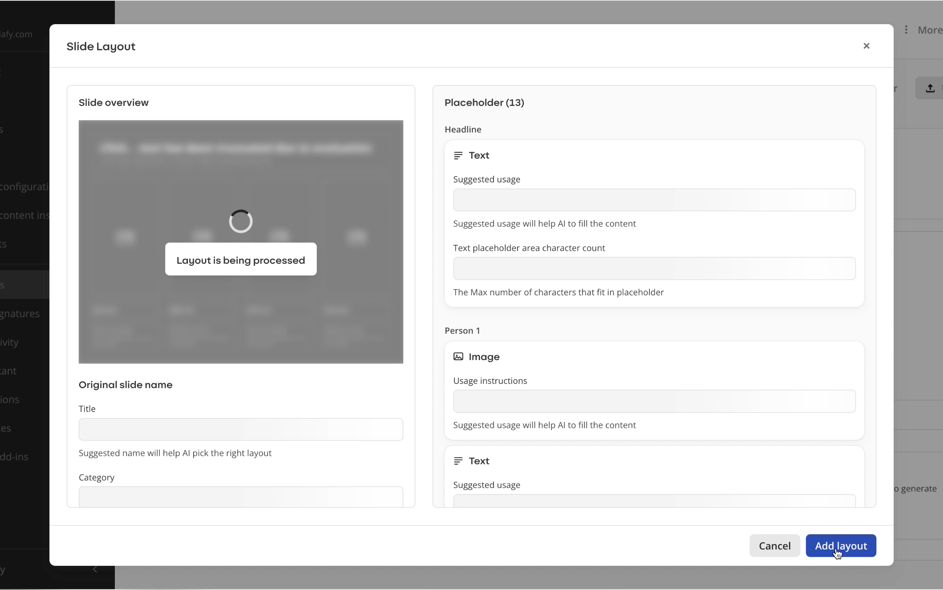This screenshot has height=590, width=943.
Task: Click the slide overview preview thumbnail
Action: [241, 242]
